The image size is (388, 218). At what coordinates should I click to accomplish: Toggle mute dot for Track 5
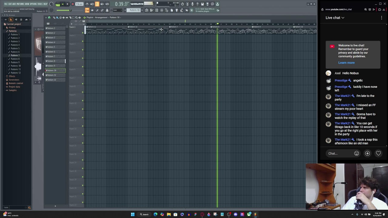click(x=83, y=66)
